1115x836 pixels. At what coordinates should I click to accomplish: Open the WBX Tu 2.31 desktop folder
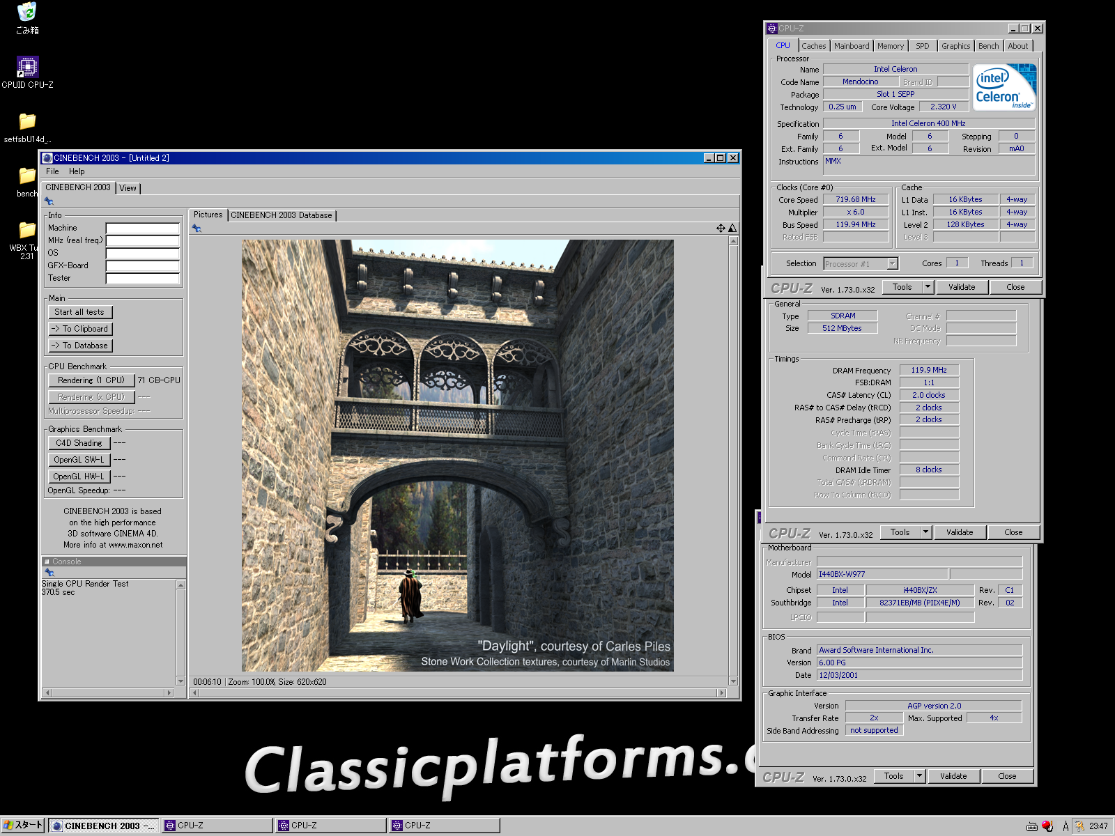27,241
